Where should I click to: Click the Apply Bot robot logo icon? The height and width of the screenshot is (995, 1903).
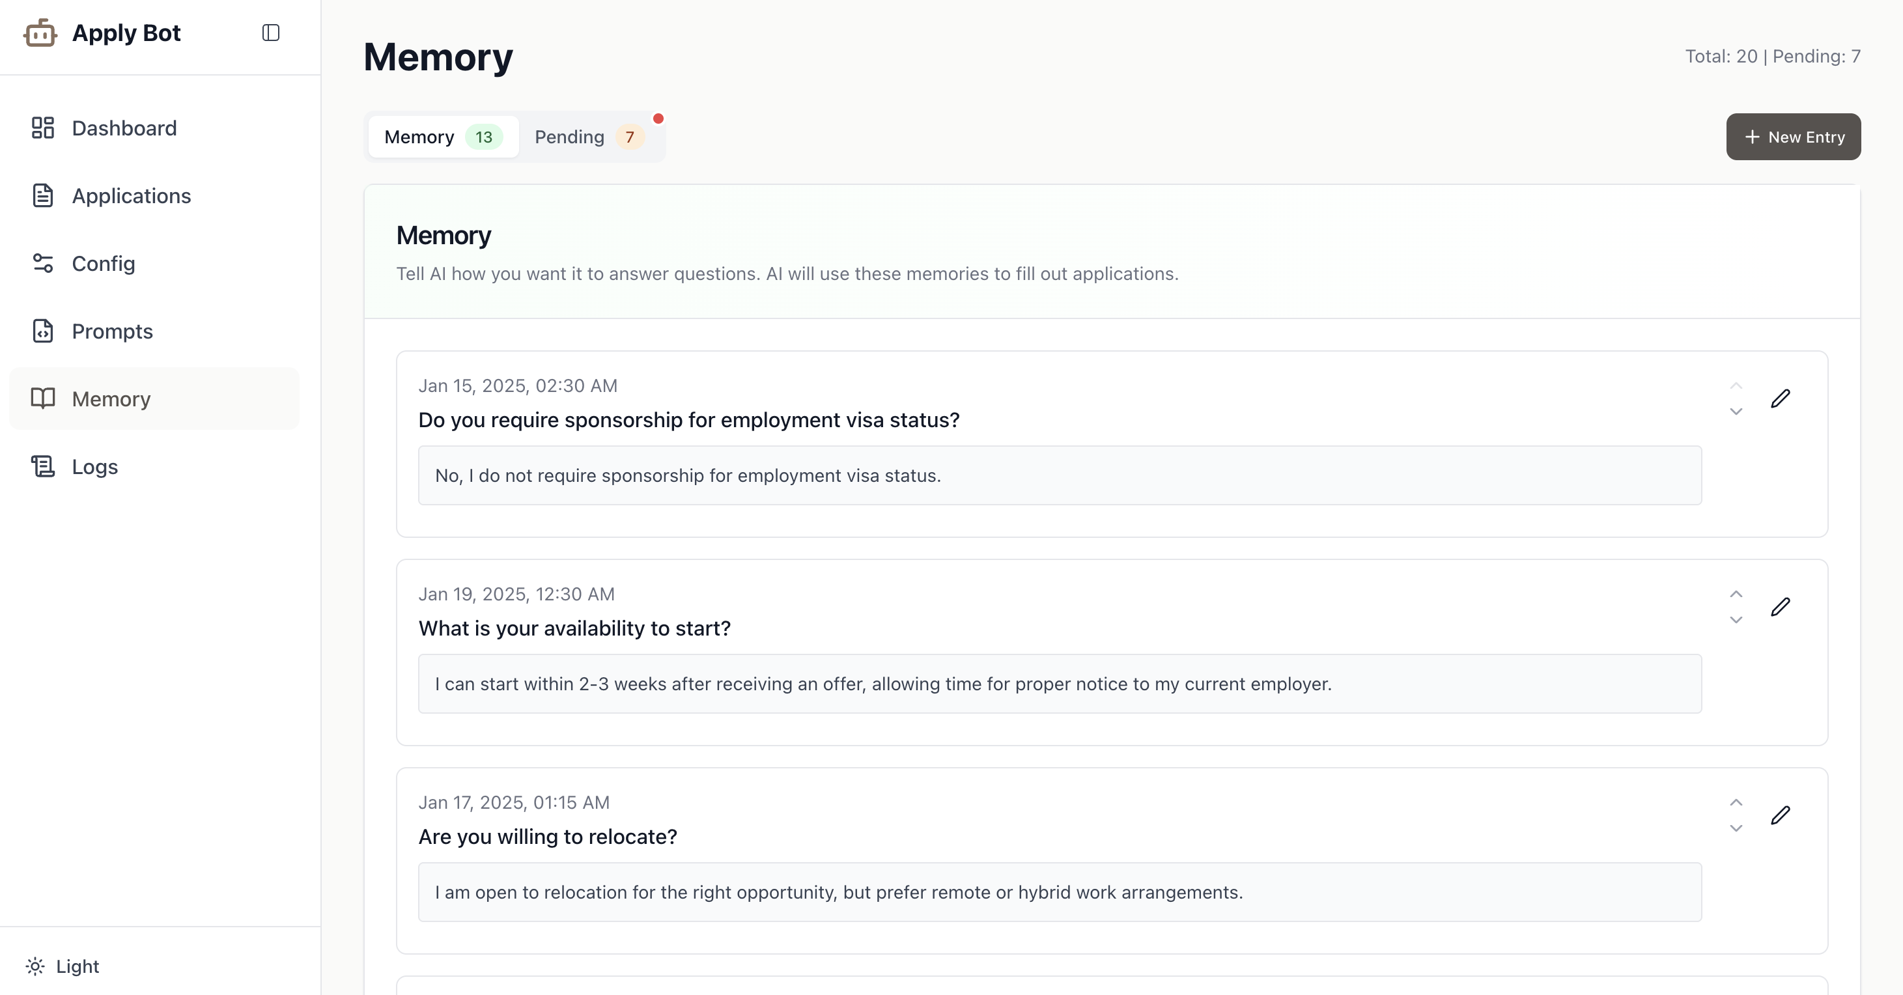[x=40, y=33]
